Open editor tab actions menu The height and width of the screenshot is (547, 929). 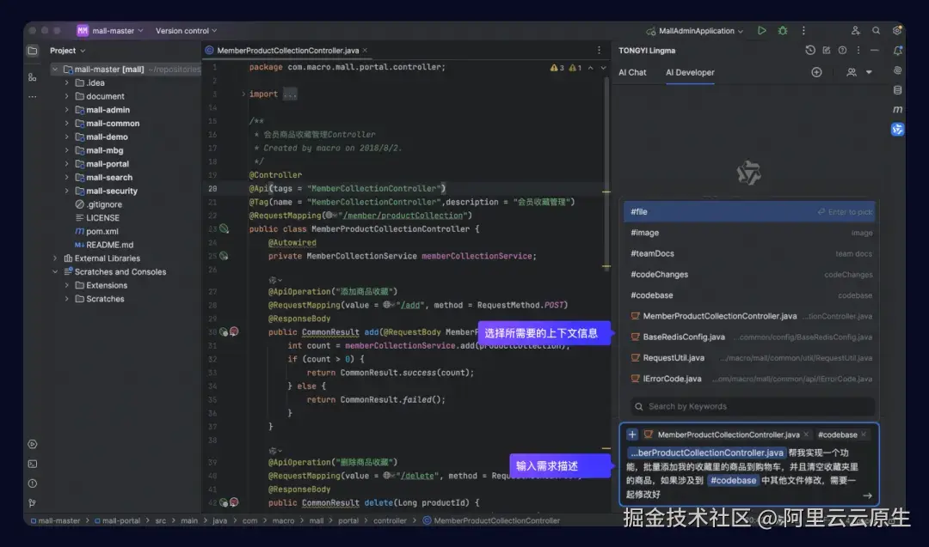(x=599, y=51)
